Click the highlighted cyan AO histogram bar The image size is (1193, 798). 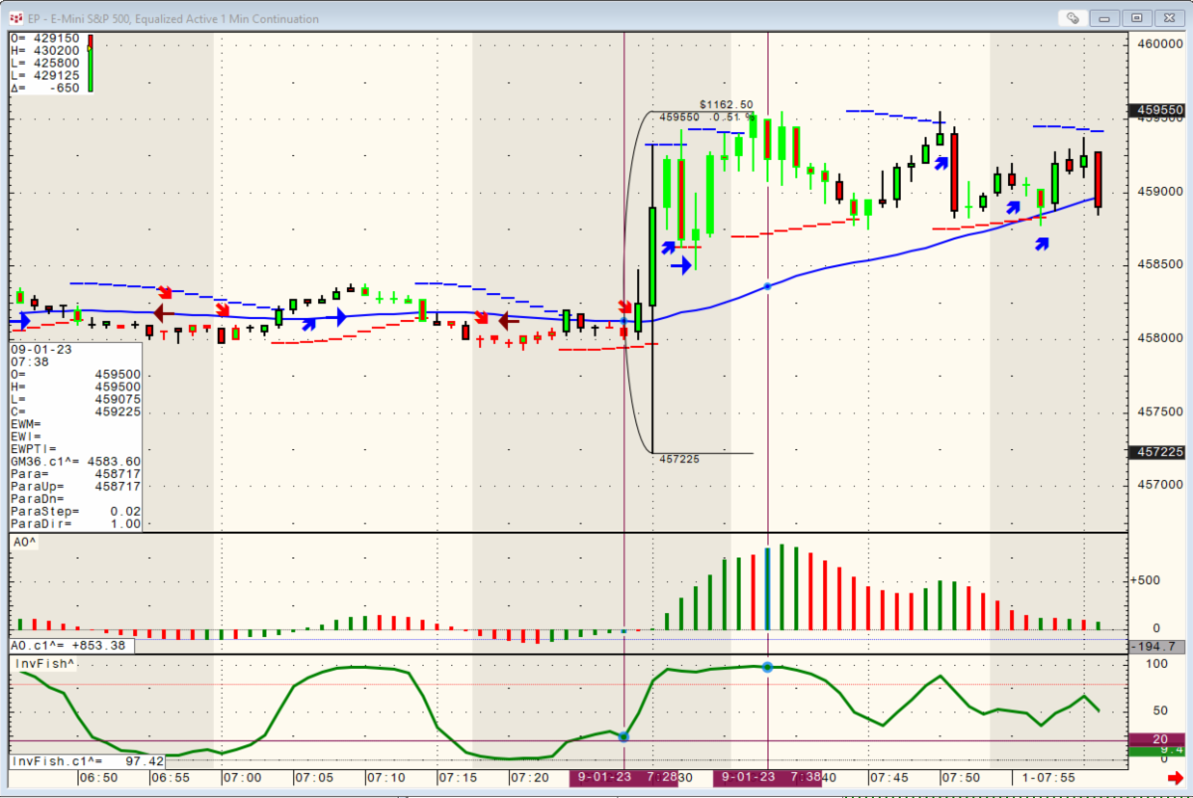click(x=767, y=588)
